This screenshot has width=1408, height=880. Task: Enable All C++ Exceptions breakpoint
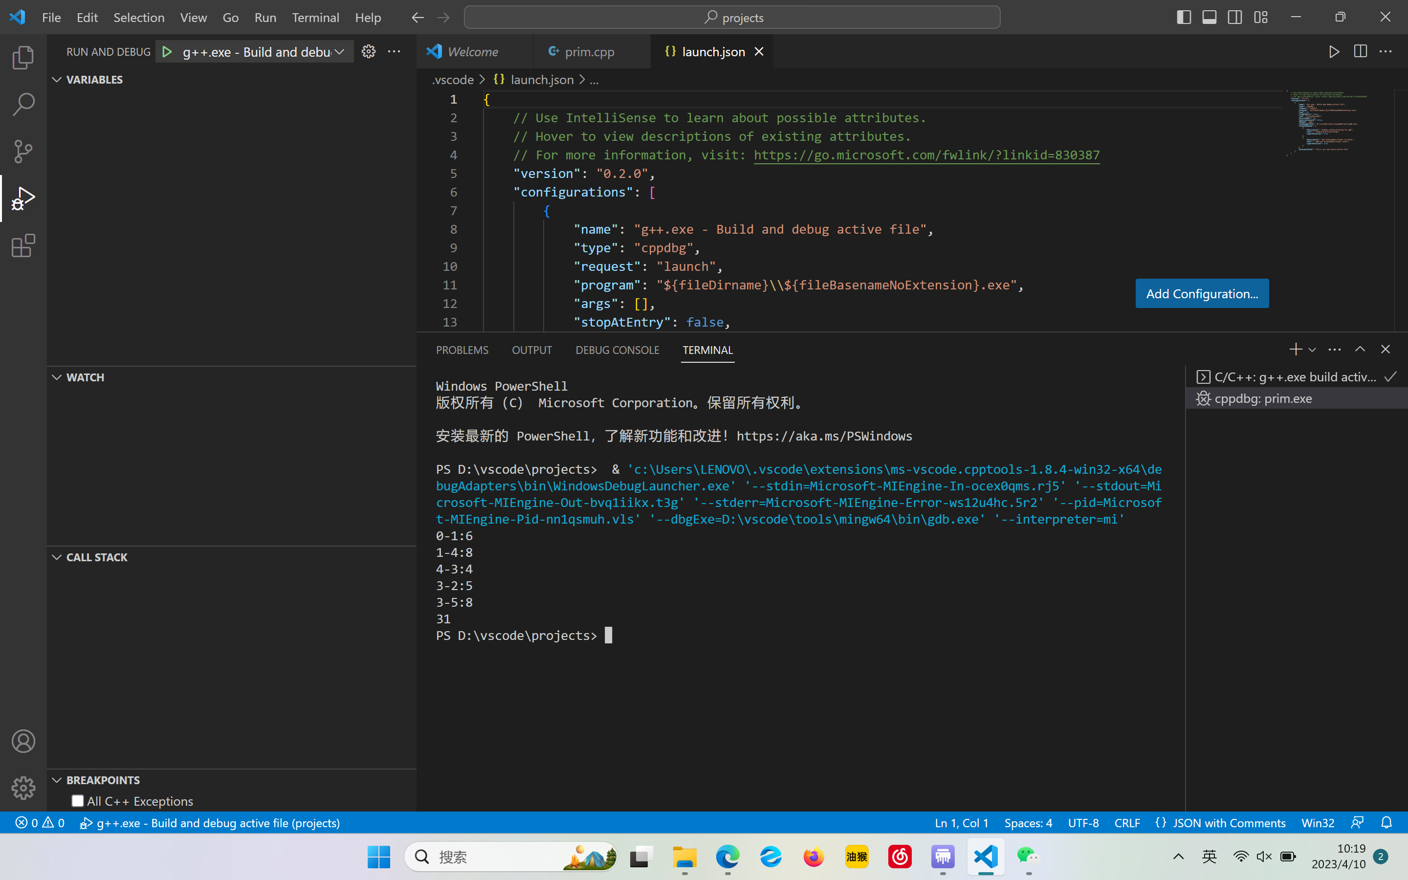tap(77, 801)
